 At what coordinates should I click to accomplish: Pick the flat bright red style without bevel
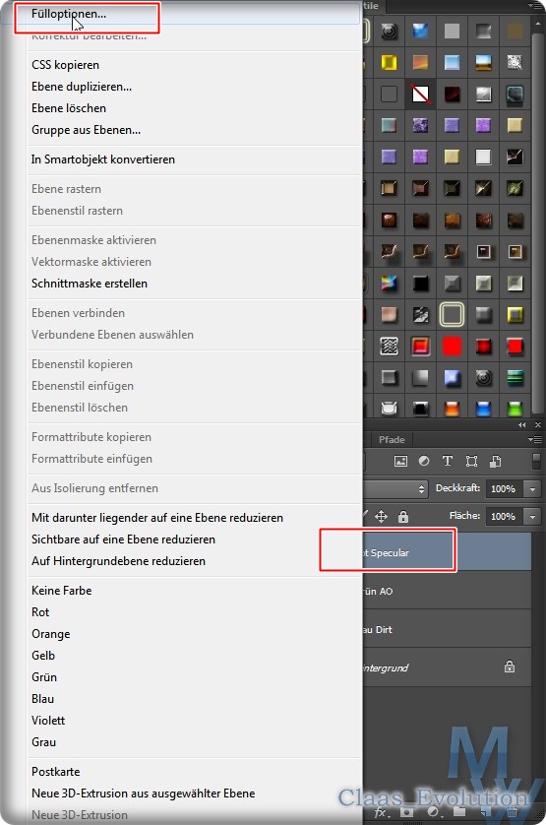pos(452,347)
